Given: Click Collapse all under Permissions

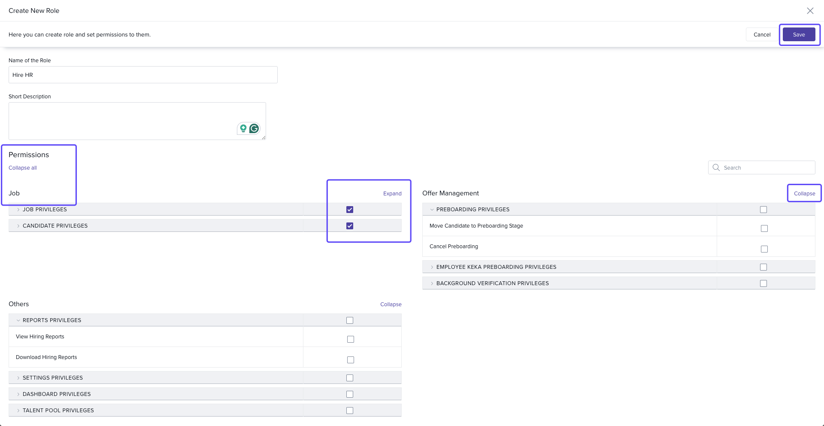Looking at the screenshot, I should point(23,168).
